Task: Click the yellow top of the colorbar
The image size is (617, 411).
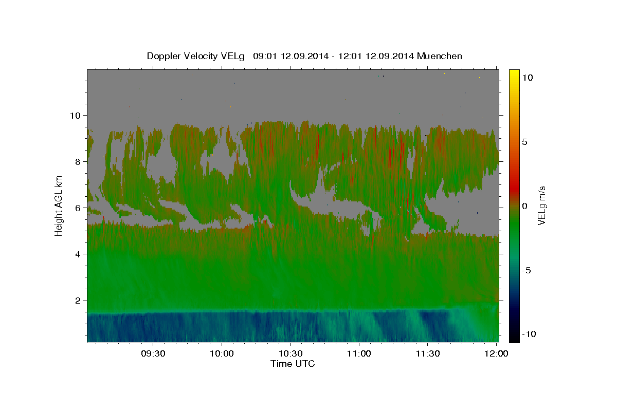Action: [x=514, y=74]
